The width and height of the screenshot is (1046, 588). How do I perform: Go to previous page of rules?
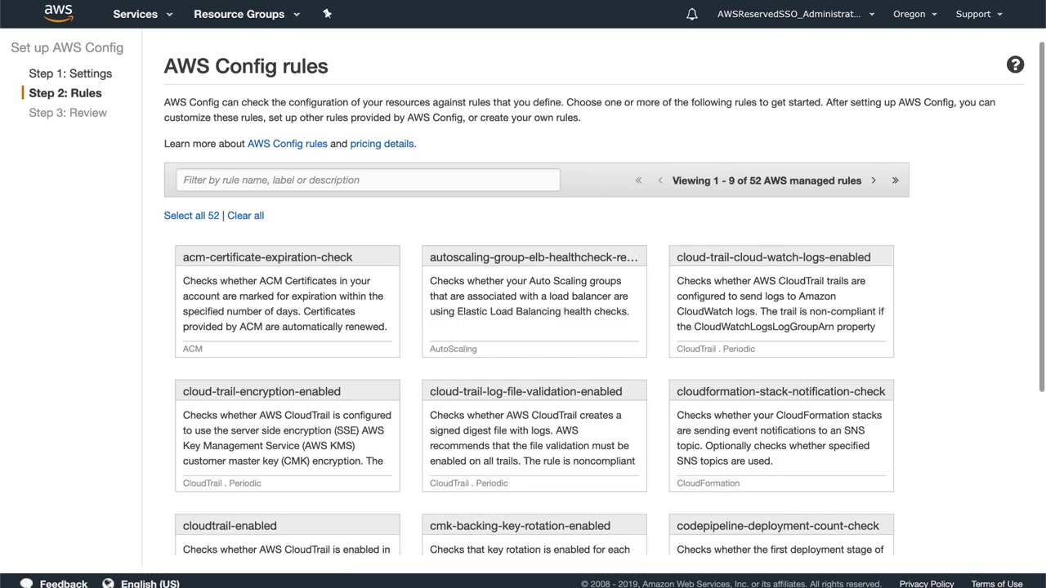660,180
